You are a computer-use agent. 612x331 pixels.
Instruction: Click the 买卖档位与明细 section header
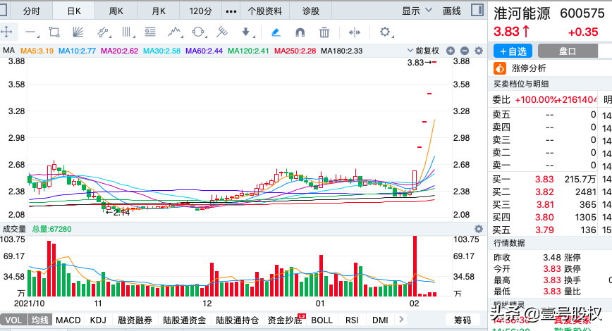(x=520, y=84)
